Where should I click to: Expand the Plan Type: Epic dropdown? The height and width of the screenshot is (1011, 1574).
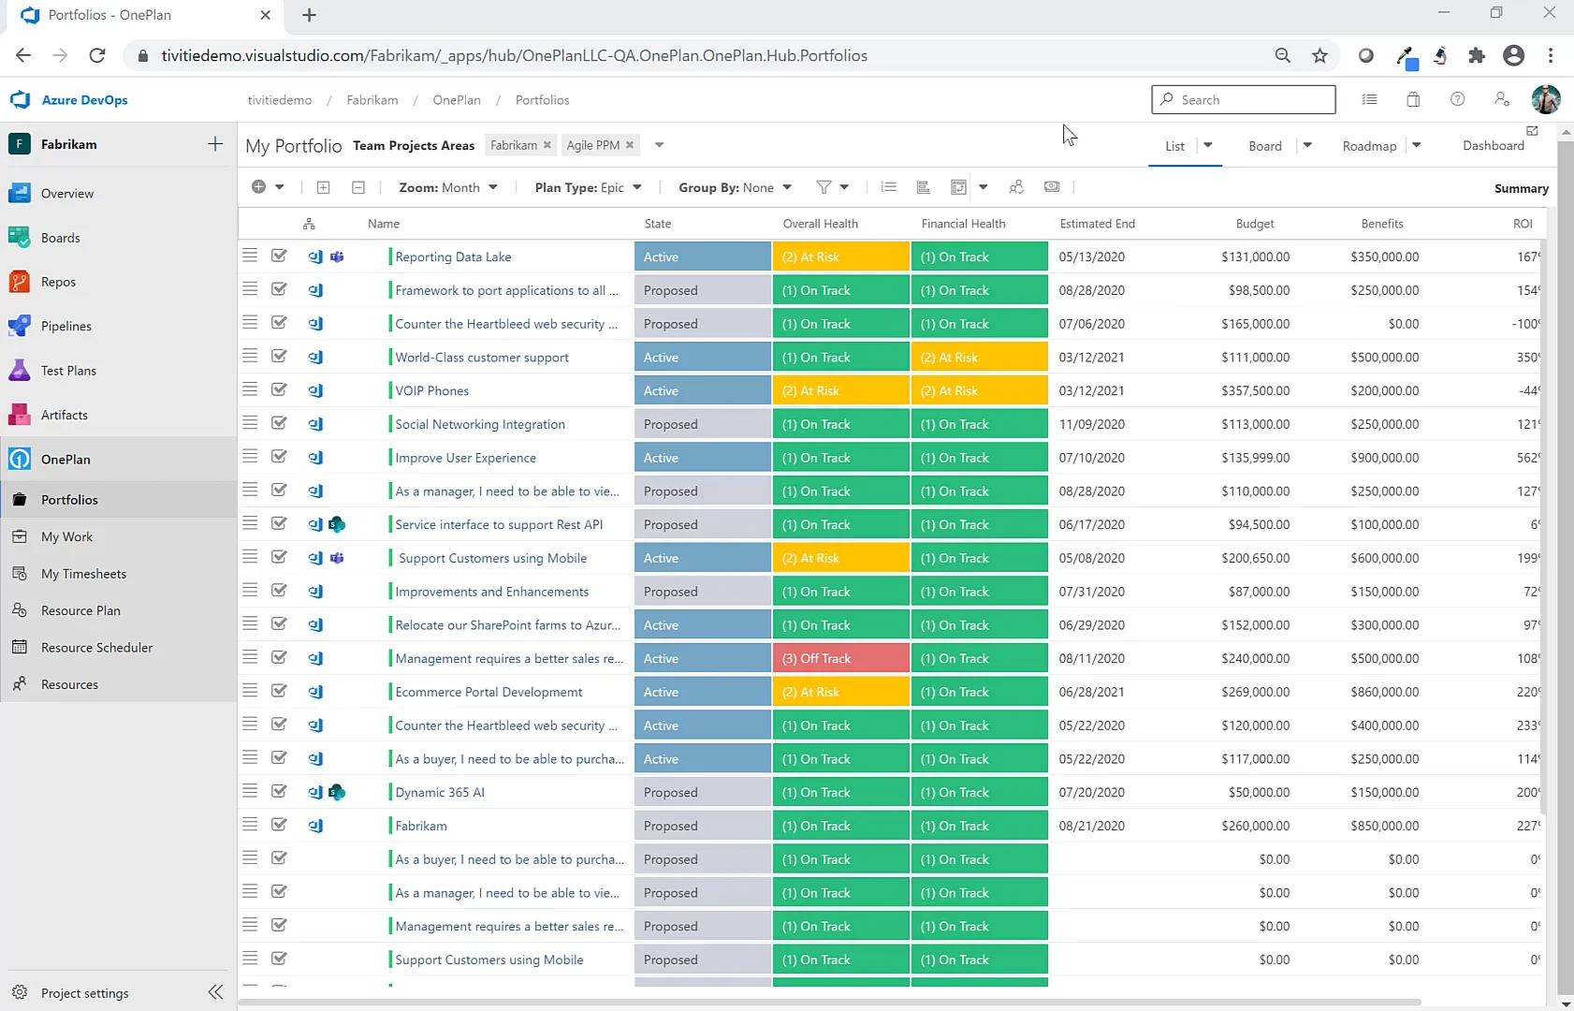[x=588, y=187]
